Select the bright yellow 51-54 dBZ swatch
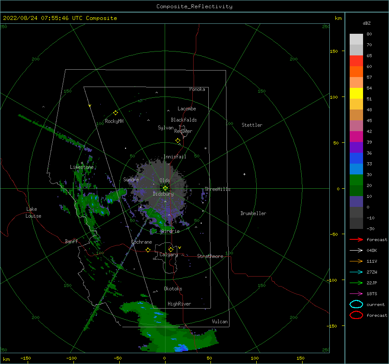The image size is (389, 364). tap(356, 93)
